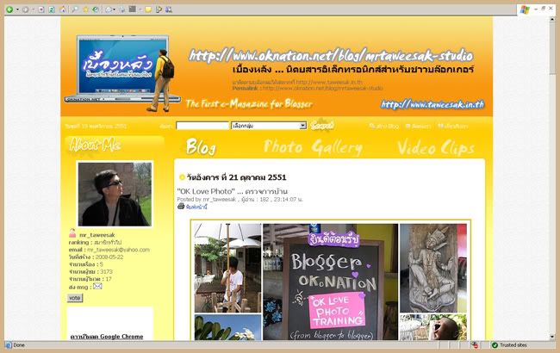Click the 3173 reader count value
The width and height of the screenshot is (560, 353).
click(x=106, y=271)
